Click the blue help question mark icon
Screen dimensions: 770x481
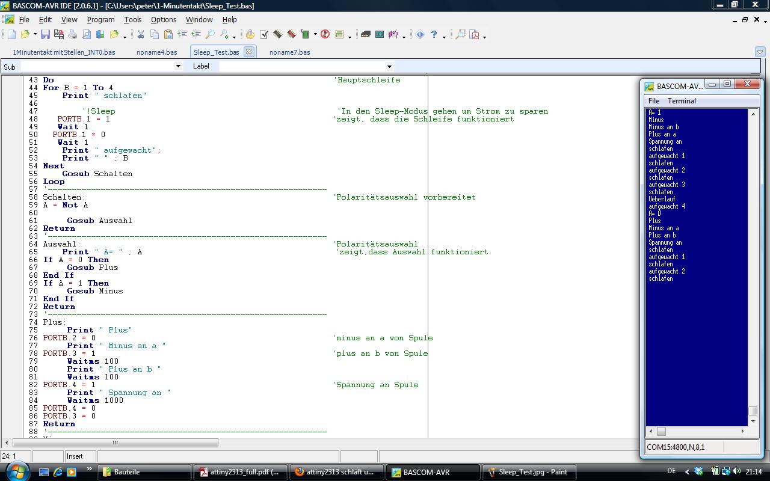tap(434, 35)
